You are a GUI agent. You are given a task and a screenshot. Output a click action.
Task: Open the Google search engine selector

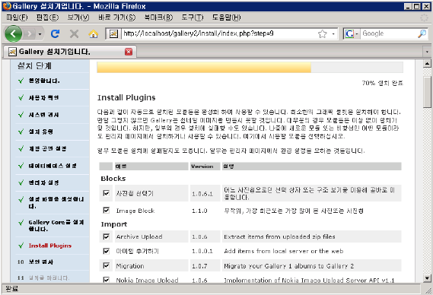(352, 33)
